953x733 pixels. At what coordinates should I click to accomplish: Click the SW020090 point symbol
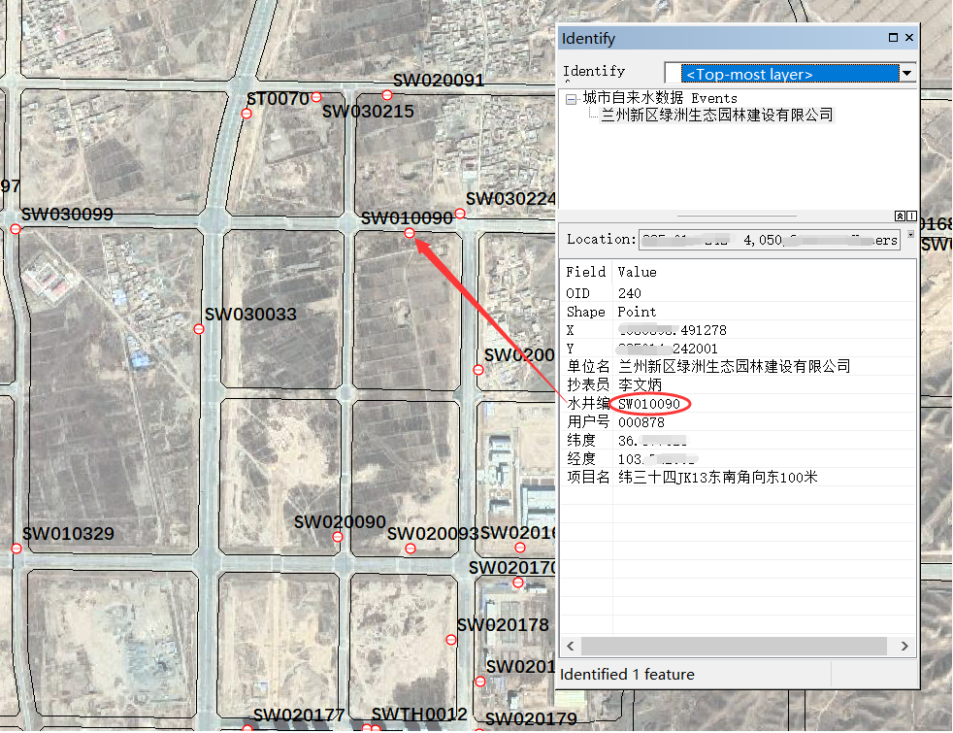pyautogui.click(x=337, y=537)
